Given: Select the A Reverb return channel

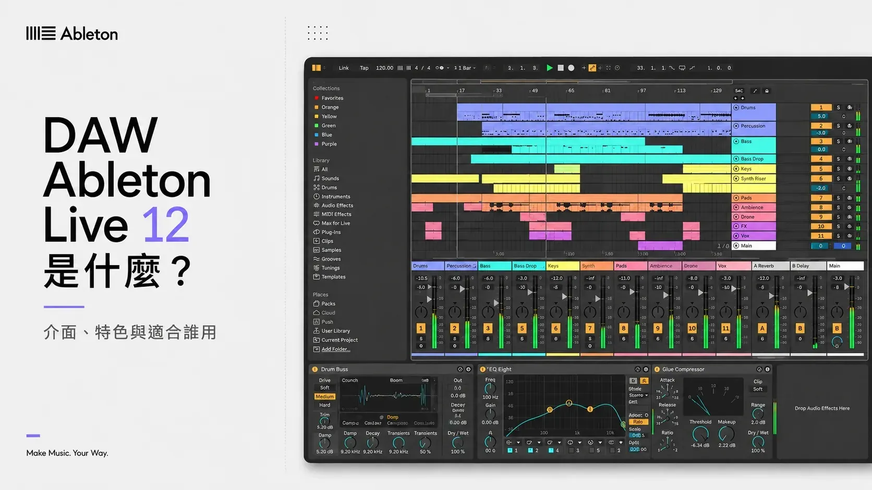Looking at the screenshot, I should [770, 266].
